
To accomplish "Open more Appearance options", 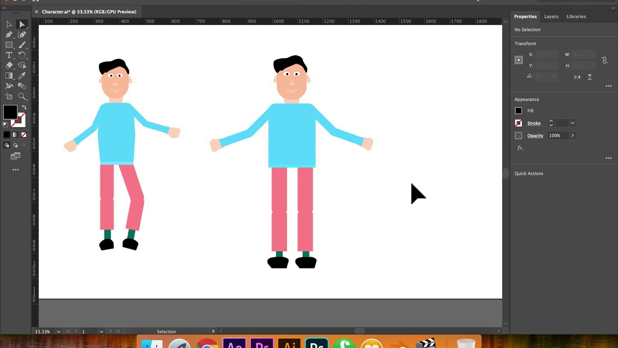I will click(x=608, y=158).
